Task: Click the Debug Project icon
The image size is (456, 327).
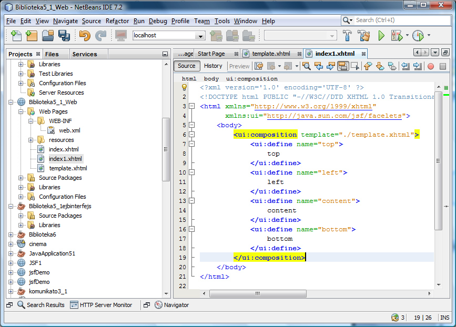Action: (x=397, y=35)
